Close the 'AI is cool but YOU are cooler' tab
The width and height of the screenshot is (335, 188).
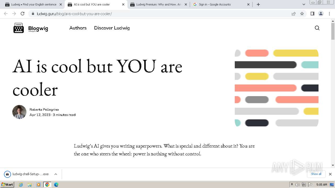123,4
